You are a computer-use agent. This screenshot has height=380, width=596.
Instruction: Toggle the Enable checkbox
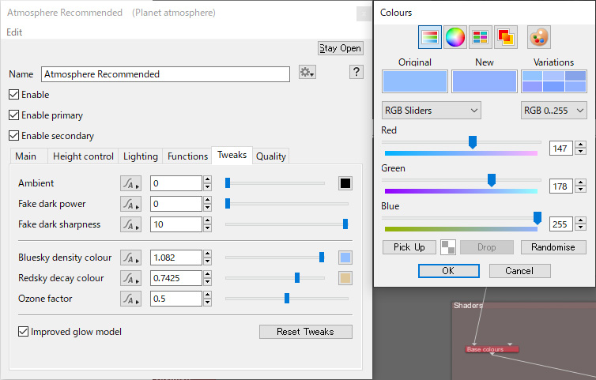(13, 95)
